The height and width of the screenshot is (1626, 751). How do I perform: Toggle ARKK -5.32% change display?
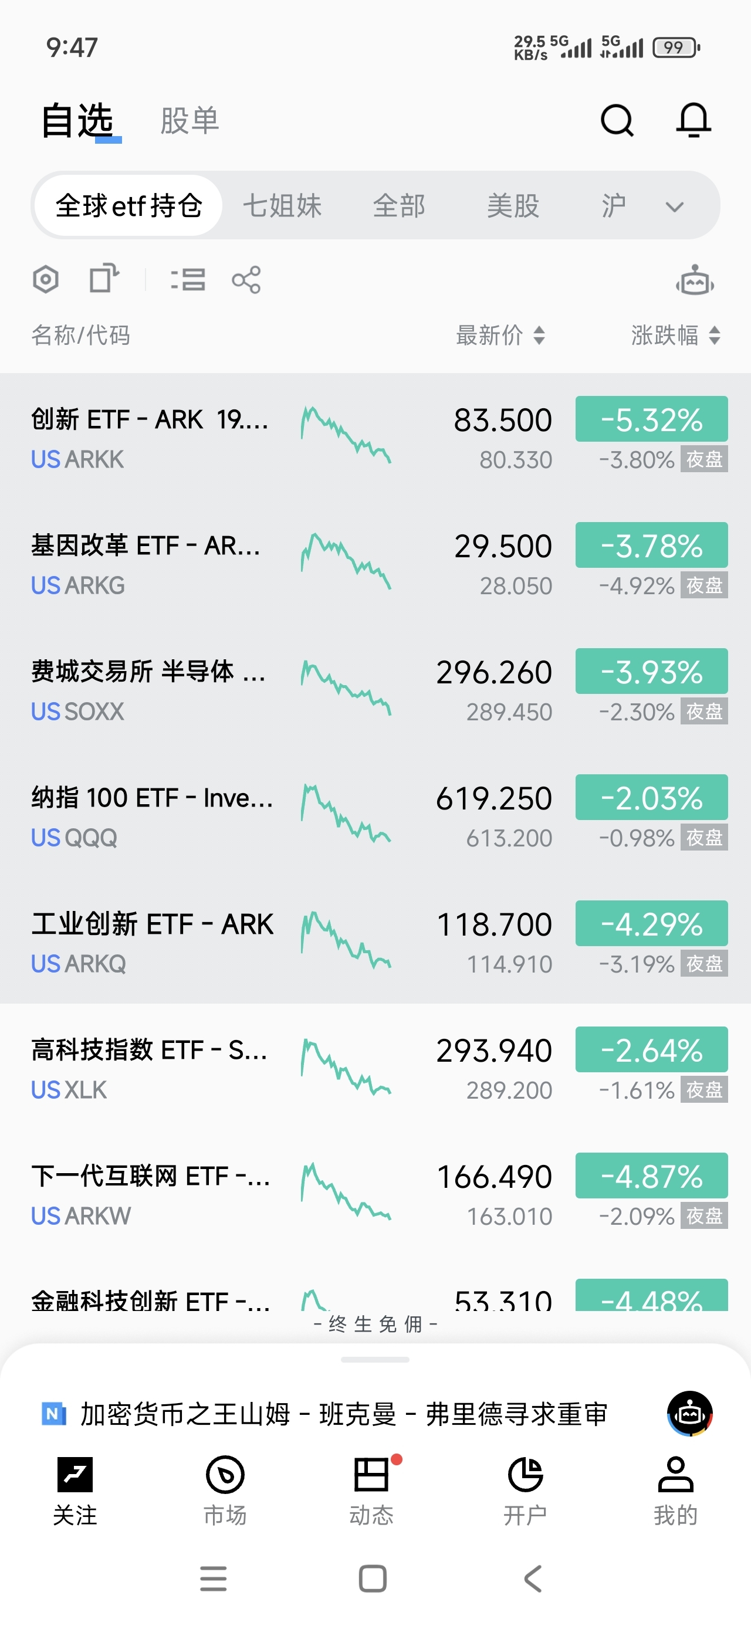click(x=651, y=419)
